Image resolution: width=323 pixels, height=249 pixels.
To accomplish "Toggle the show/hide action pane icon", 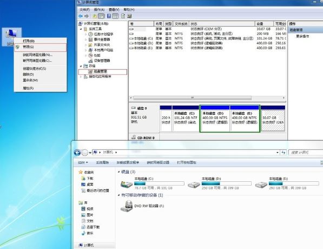I will click(x=115, y=16).
